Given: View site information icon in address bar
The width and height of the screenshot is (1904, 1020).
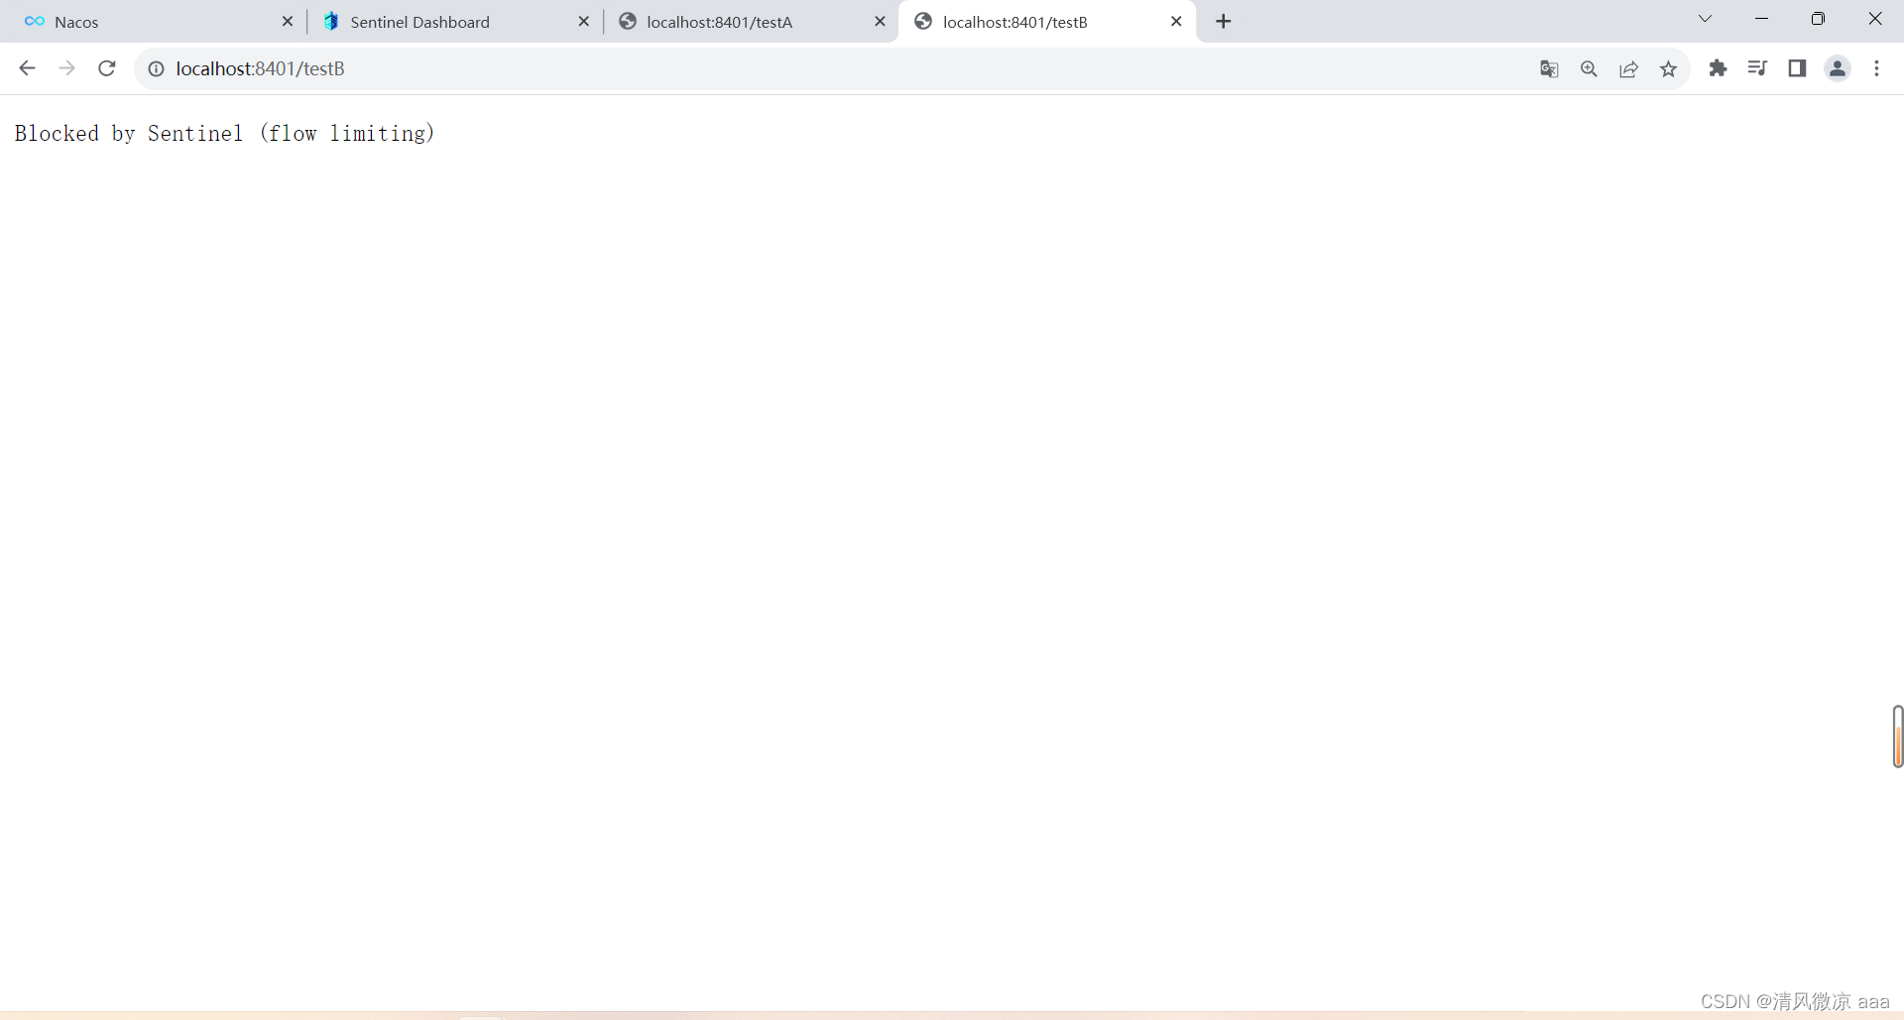Looking at the screenshot, I should click(157, 68).
